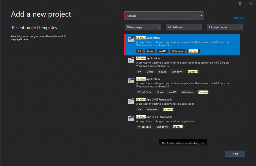
Task: Click the Linux tag on the F# template
Action: click(x=149, y=72)
